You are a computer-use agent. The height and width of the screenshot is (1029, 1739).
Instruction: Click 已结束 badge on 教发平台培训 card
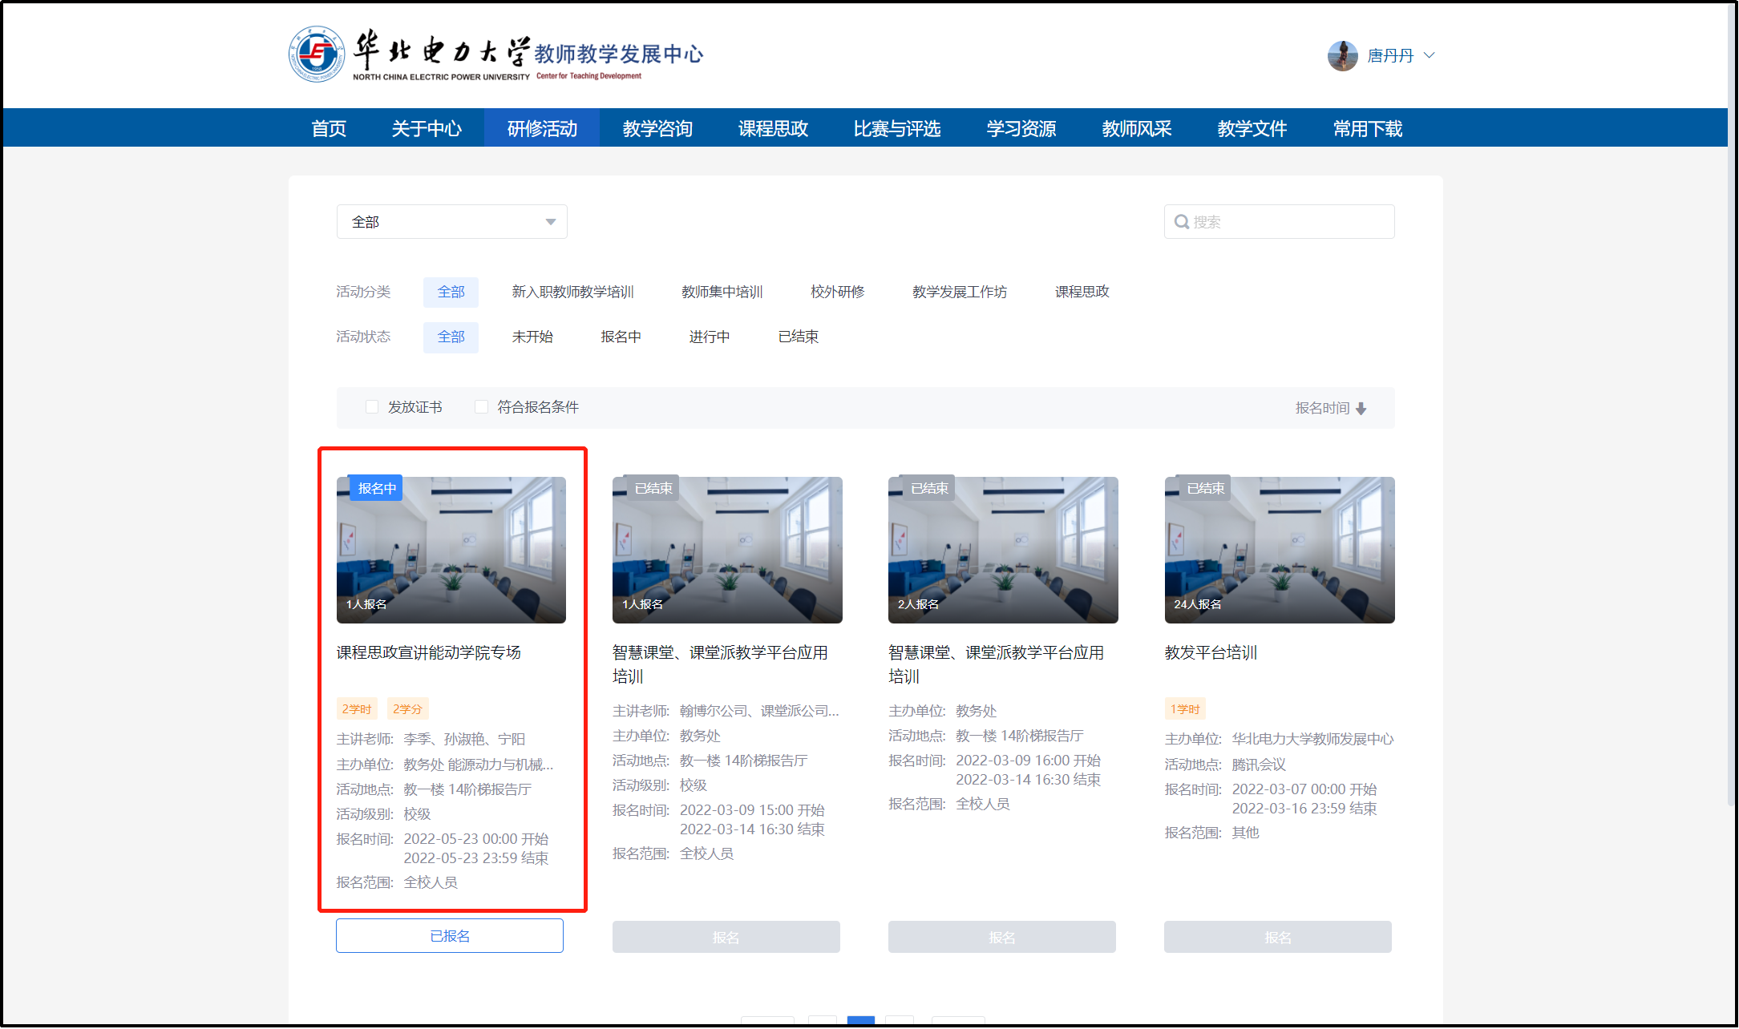click(x=1205, y=488)
